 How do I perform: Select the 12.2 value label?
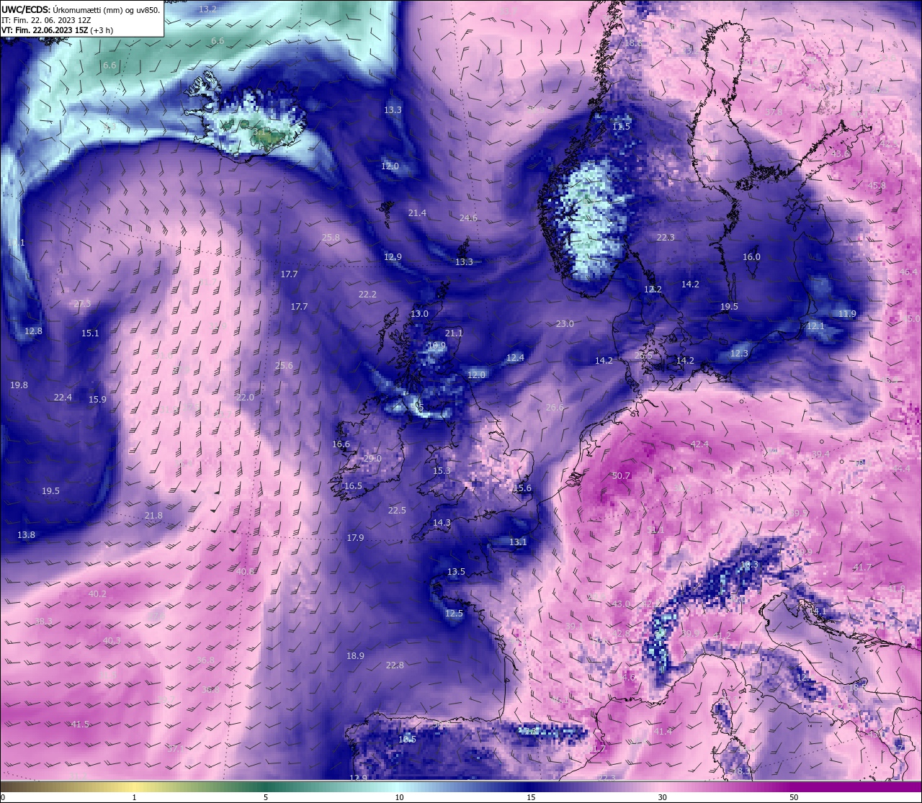pos(653,290)
